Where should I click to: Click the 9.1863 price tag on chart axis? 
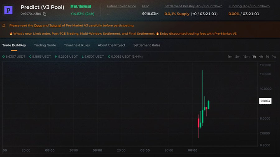click(265, 101)
